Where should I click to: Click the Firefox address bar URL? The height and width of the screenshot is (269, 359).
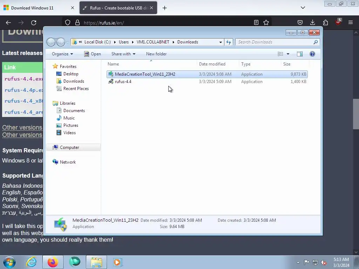tap(104, 23)
